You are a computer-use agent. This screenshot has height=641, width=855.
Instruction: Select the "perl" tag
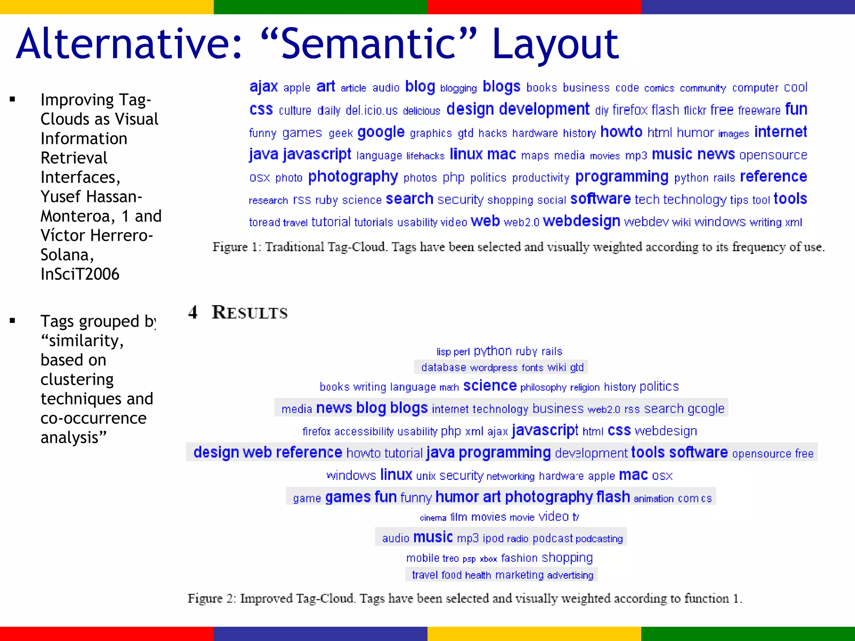pyautogui.click(x=462, y=352)
